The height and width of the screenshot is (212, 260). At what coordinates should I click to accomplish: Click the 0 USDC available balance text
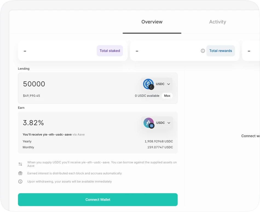[147, 96]
